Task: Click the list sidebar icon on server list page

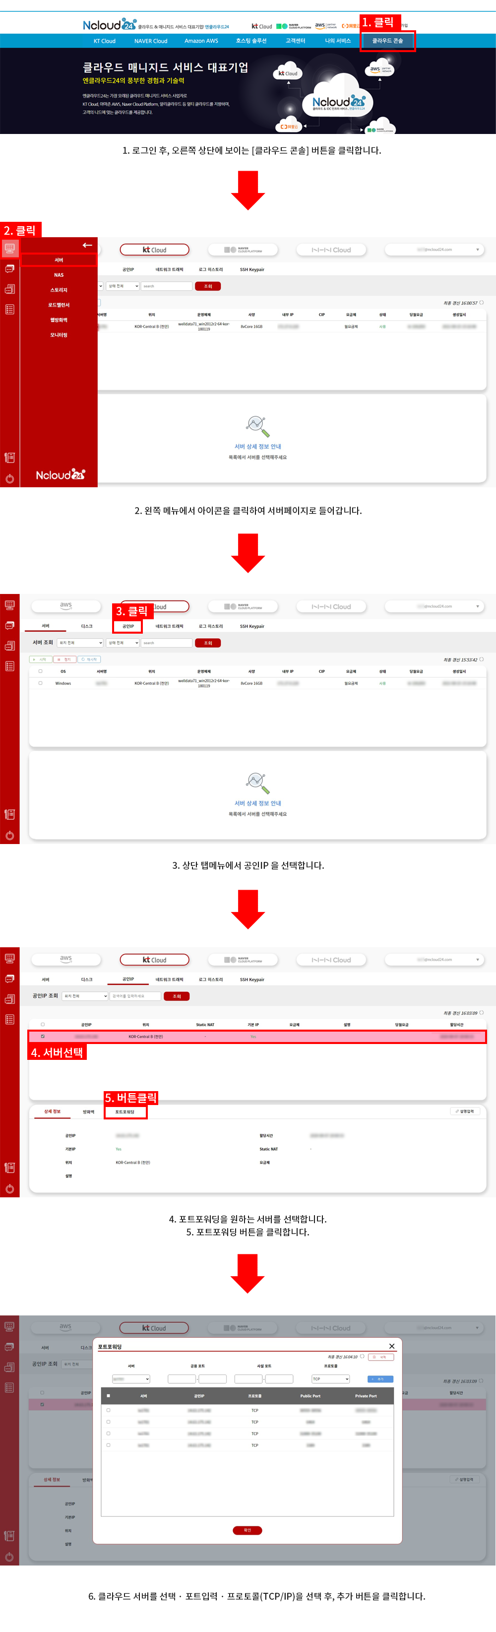Action: (x=9, y=666)
